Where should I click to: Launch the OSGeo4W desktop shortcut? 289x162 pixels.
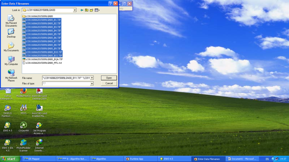(x=23, y=127)
